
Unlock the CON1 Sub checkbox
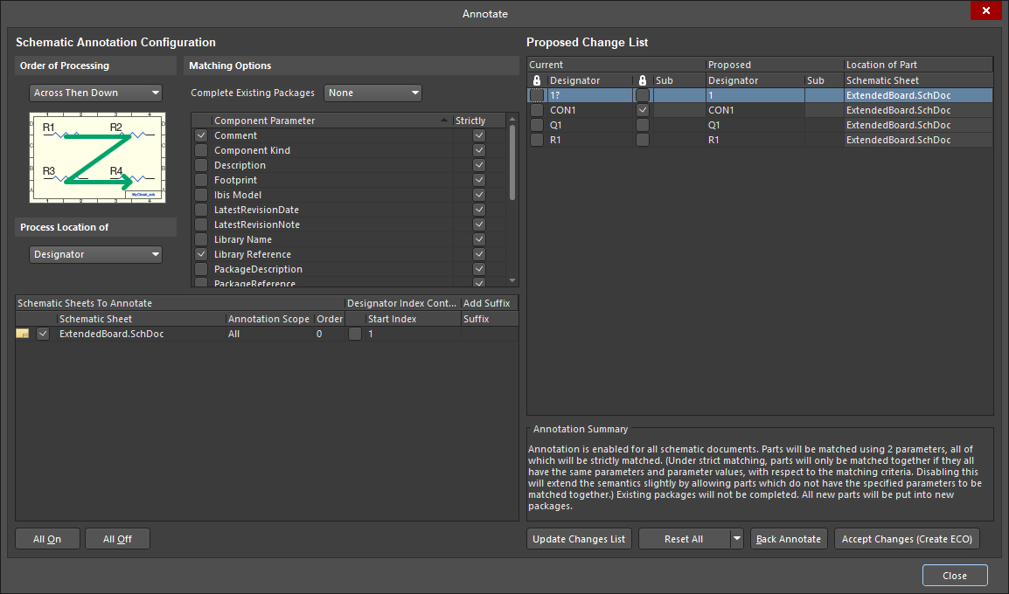click(642, 110)
